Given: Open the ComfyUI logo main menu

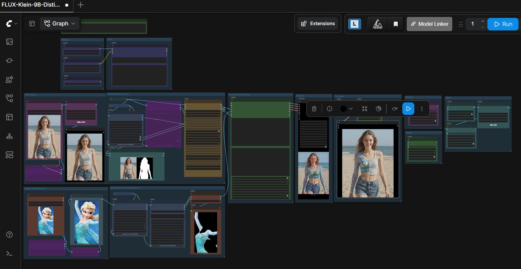Looking at the screenshot, I should click(11, 24).
